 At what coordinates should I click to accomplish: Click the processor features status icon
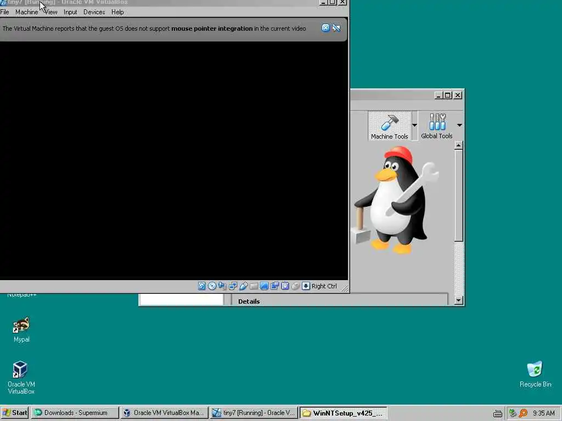285,286
